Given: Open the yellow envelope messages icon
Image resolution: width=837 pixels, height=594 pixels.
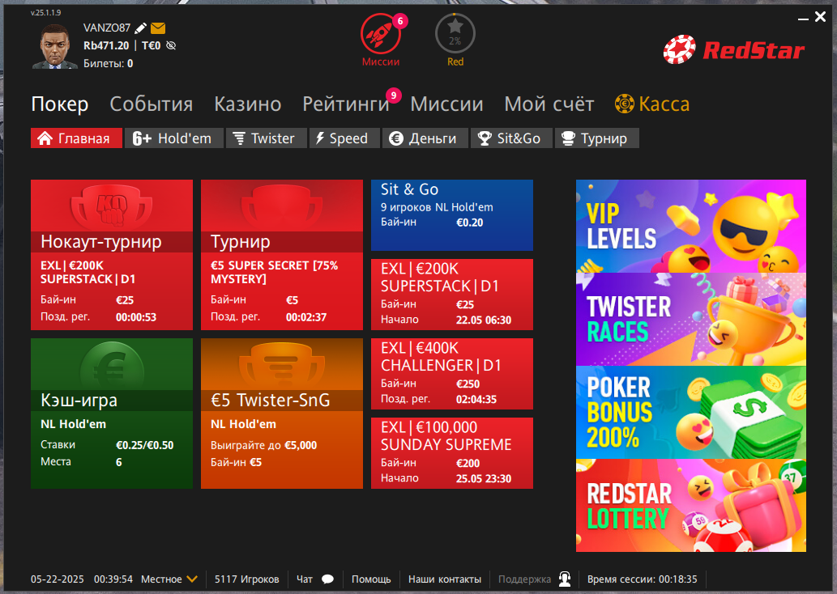Looking at the screenshot, I should 158,28.
